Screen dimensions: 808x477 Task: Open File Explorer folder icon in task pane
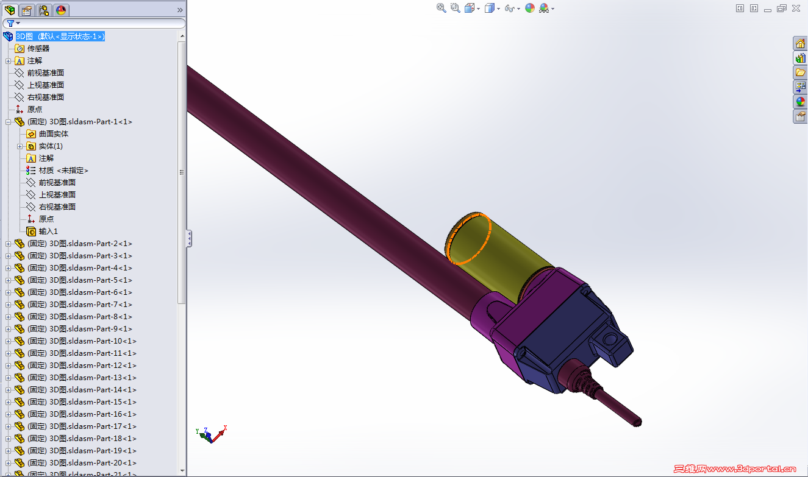point(800,72)
